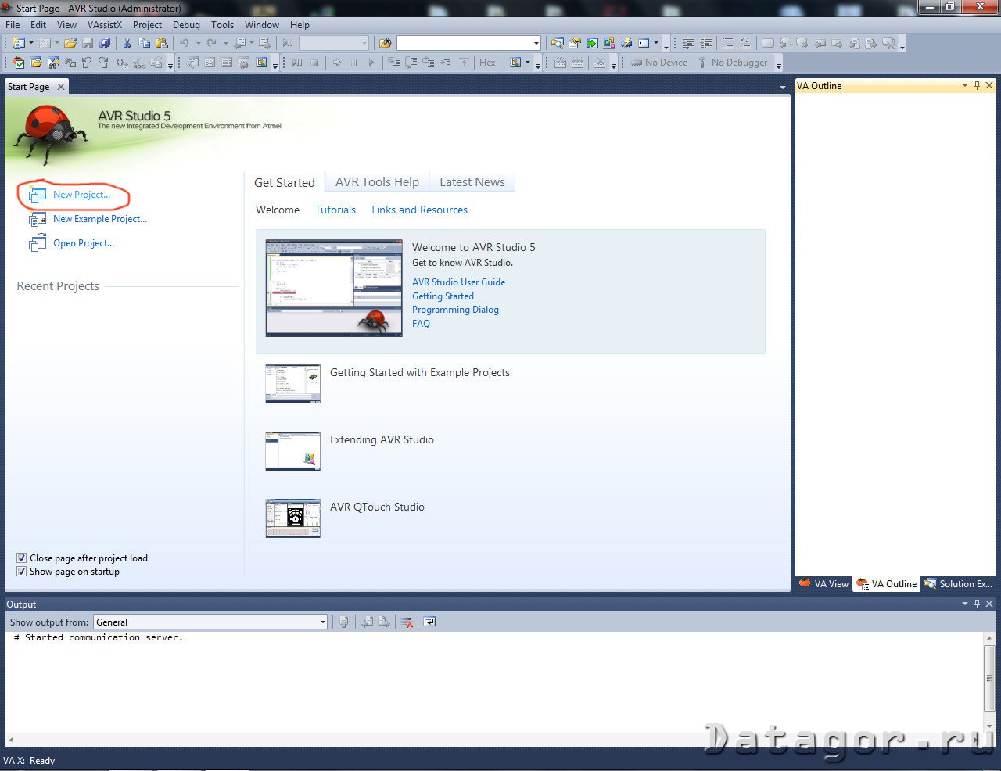
Task: Switch to Solution Explorer panel tab
Action: (x=959, y=583)
